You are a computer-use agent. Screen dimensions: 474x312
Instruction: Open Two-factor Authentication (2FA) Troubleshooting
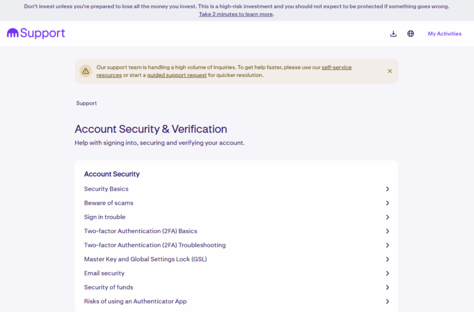tap(155, 245)
